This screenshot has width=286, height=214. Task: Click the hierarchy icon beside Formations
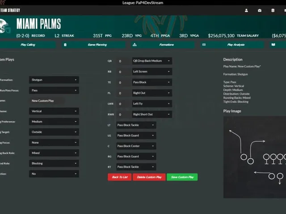[x=135, y=45]
